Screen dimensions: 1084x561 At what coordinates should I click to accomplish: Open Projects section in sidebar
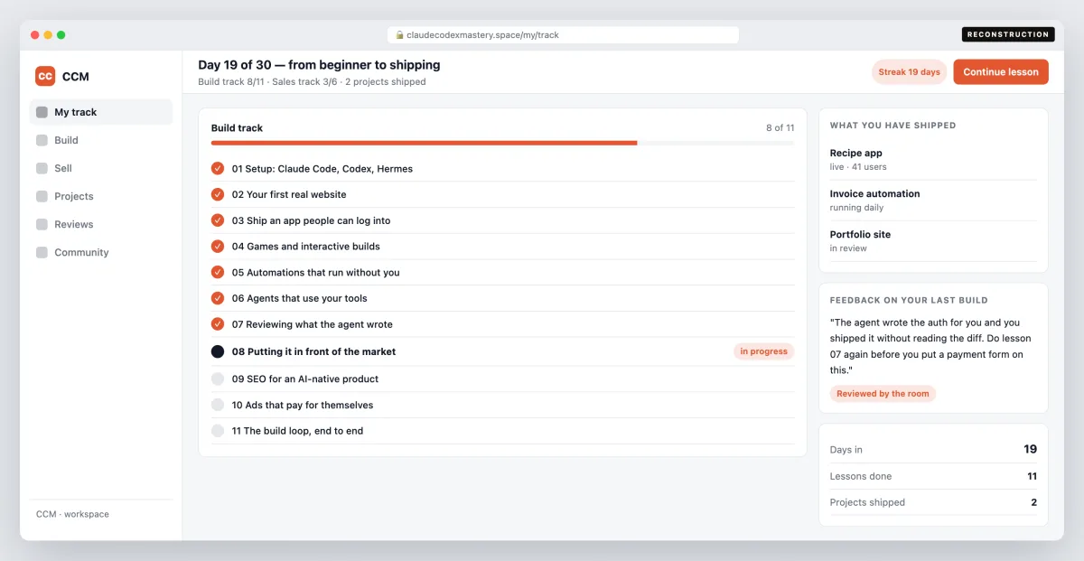(x=101, y=196)
